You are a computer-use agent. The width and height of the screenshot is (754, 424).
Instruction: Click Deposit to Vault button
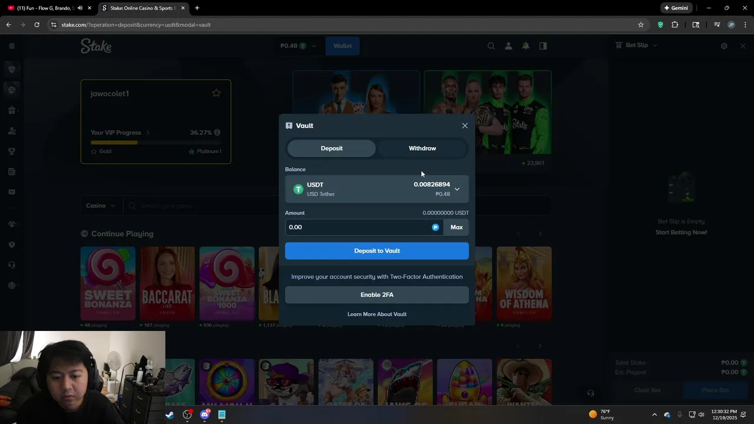click(x=377, y=251)
